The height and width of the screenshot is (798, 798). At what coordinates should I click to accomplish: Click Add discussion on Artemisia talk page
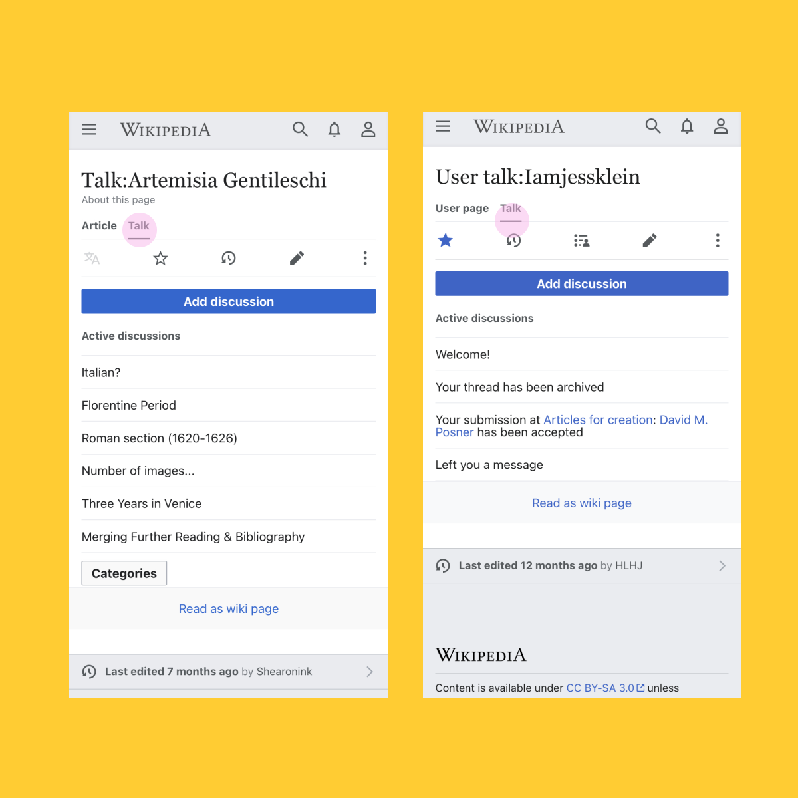[229, 301]
